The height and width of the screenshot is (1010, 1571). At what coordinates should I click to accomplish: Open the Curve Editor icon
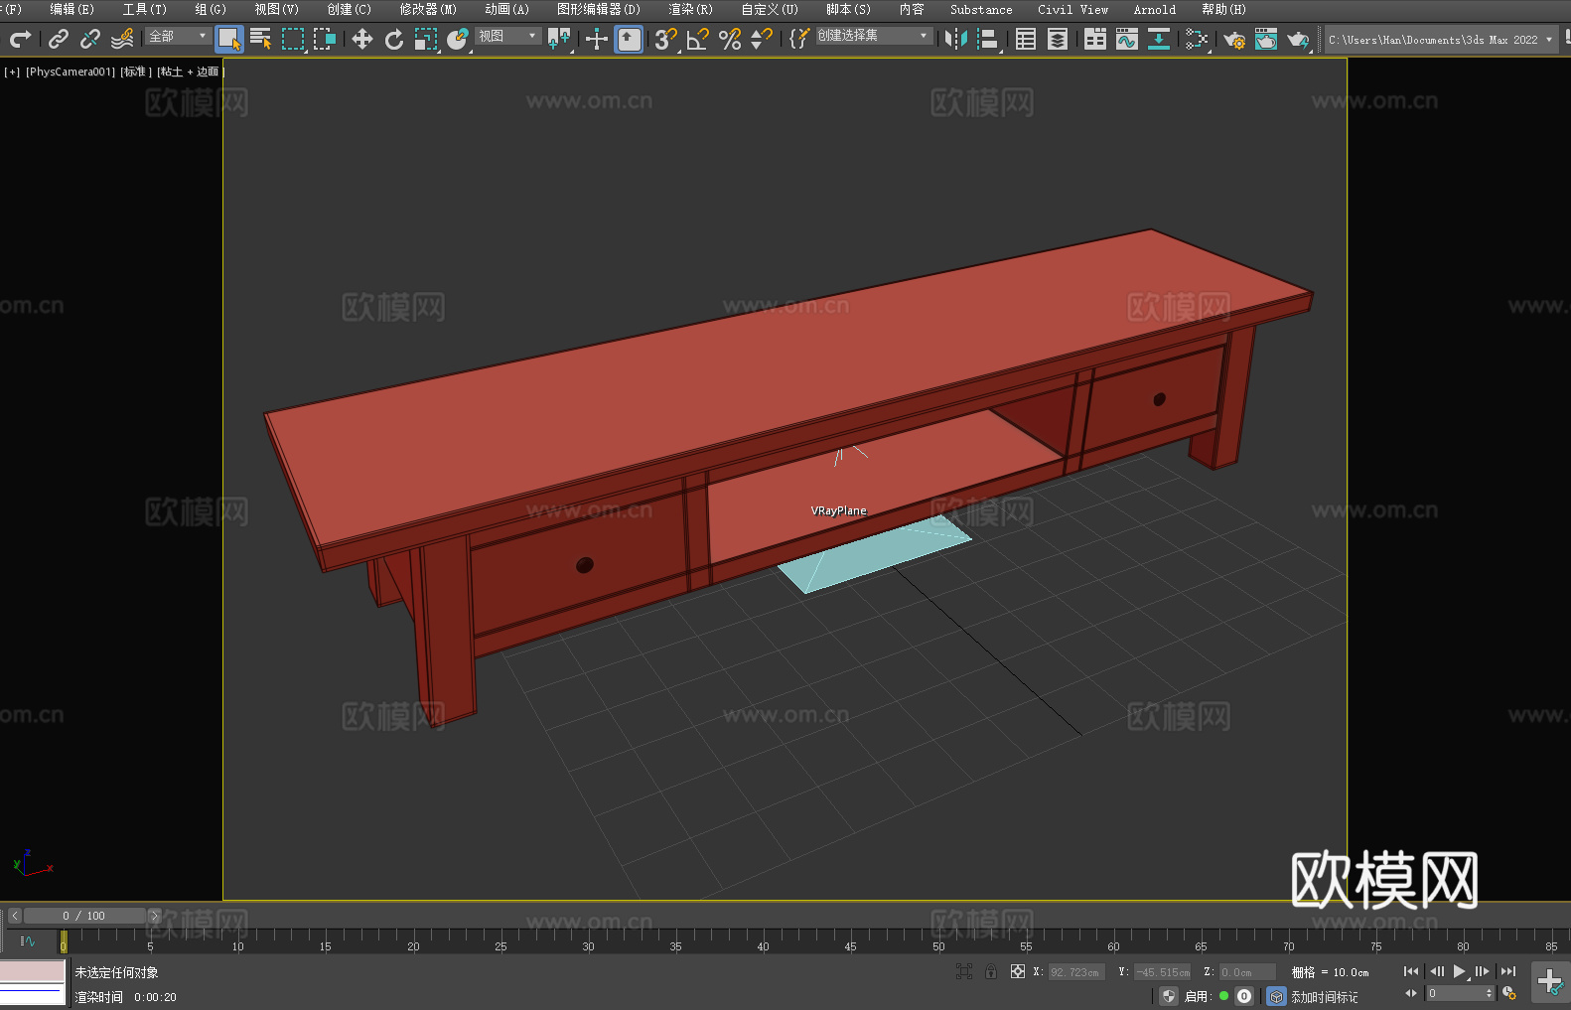(x=1127, y=39)
